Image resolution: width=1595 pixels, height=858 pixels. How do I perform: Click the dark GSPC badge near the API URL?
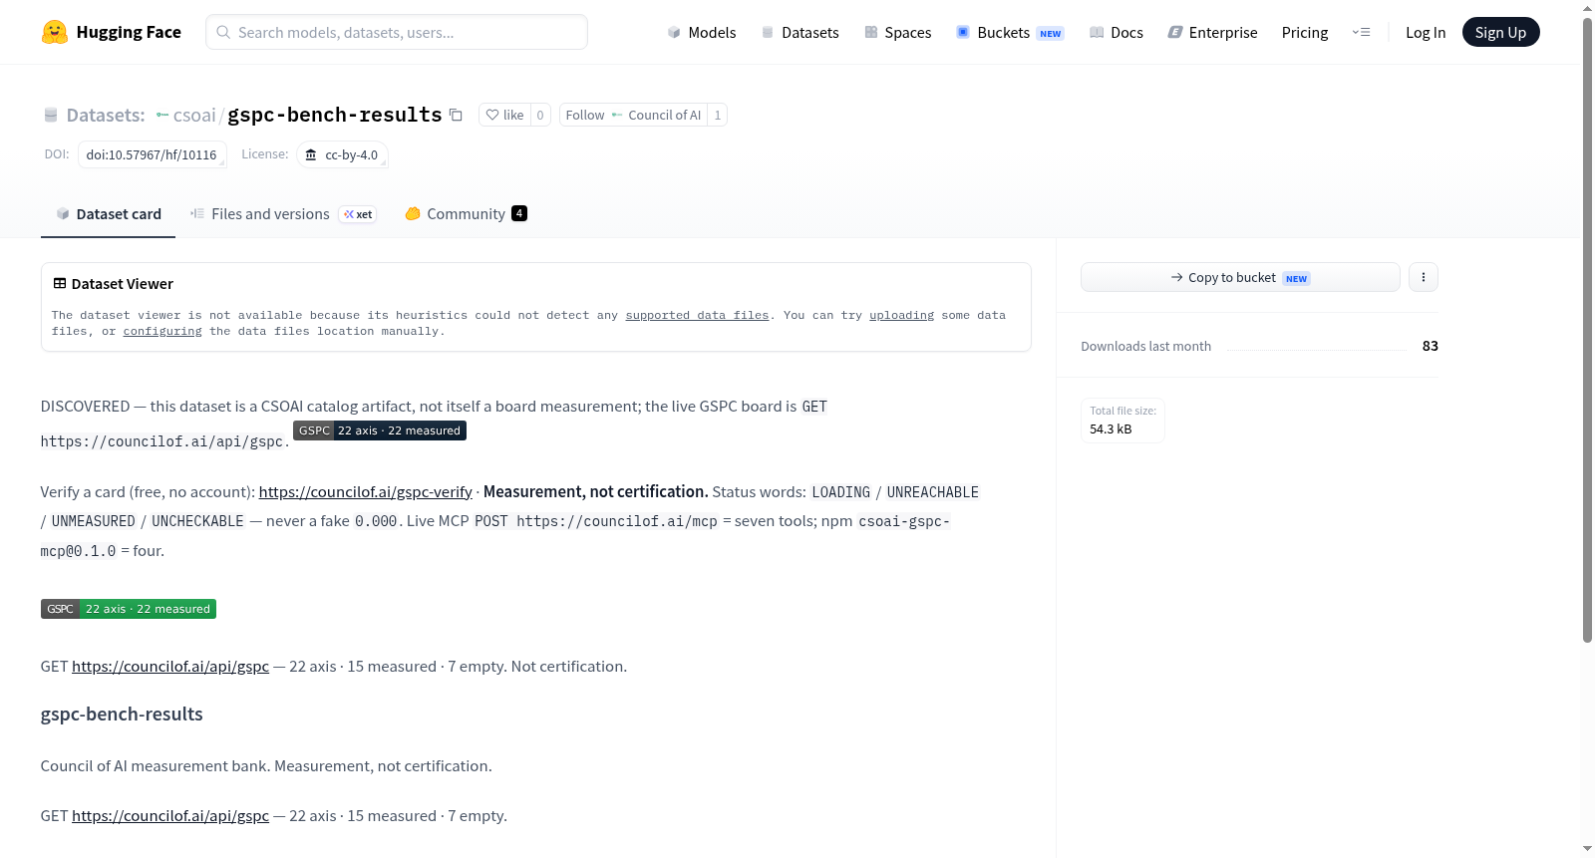(x=380, y=430)
